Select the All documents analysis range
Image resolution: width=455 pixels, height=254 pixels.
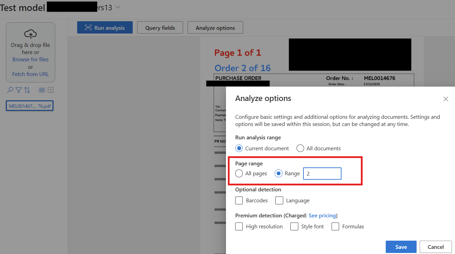[300, 148]
